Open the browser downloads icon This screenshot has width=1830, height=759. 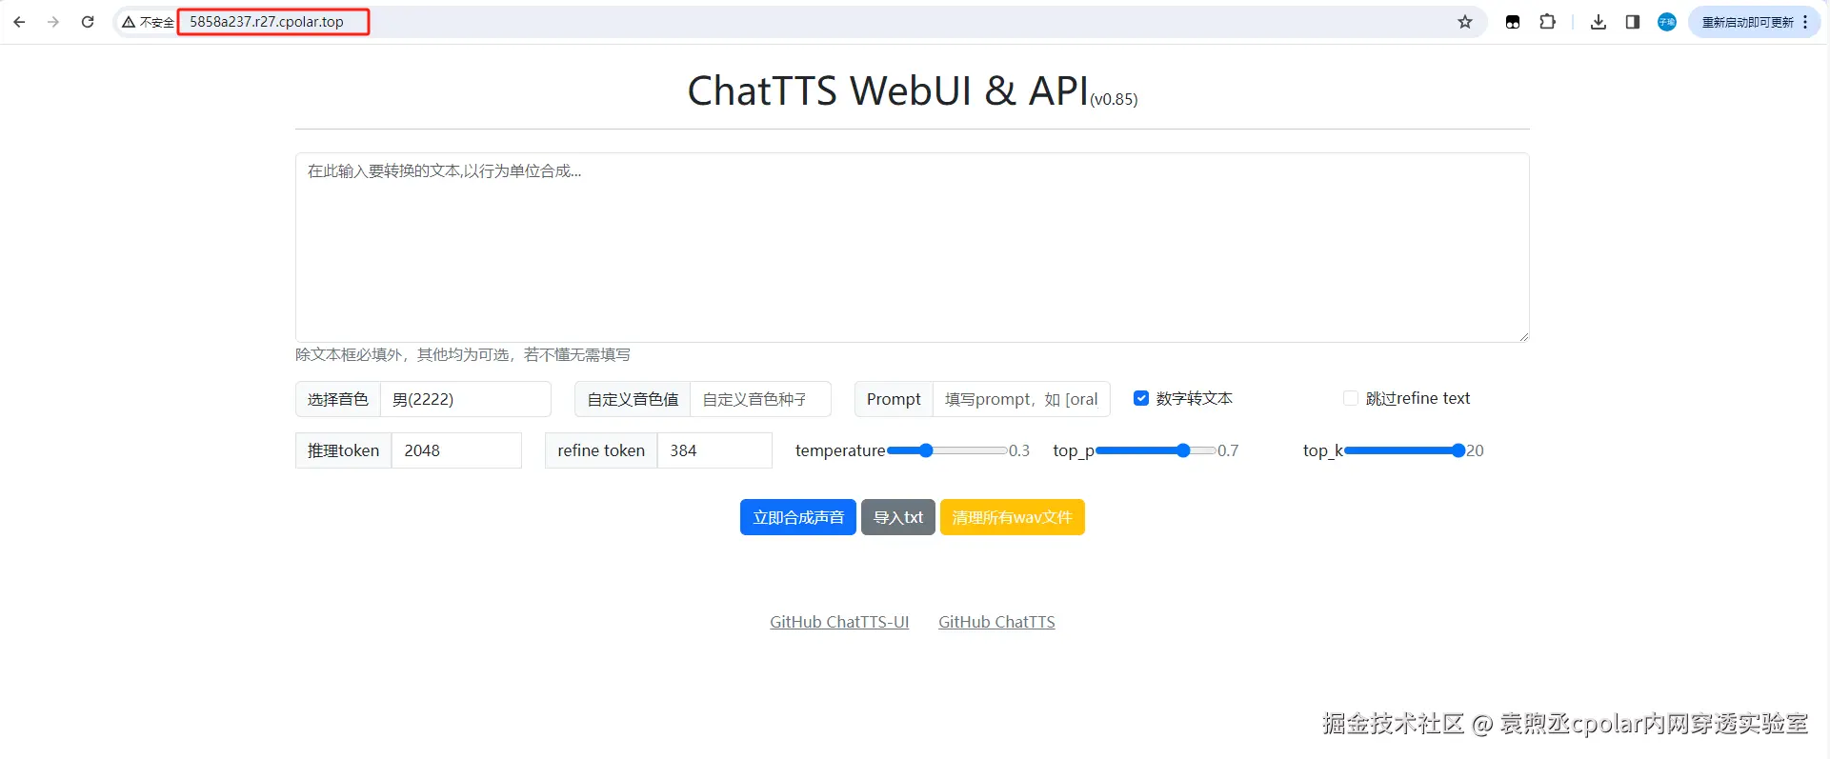point(1599,22)
